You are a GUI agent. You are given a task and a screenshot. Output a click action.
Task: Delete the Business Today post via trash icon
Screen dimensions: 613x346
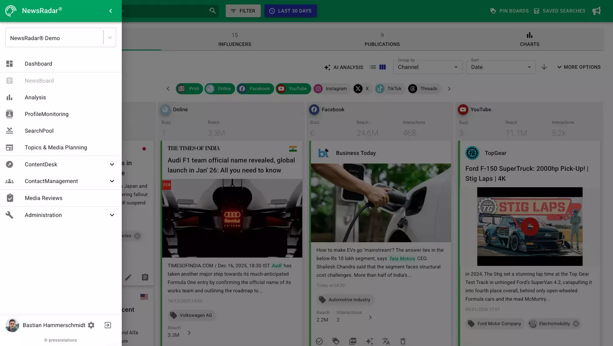(403, 341)
